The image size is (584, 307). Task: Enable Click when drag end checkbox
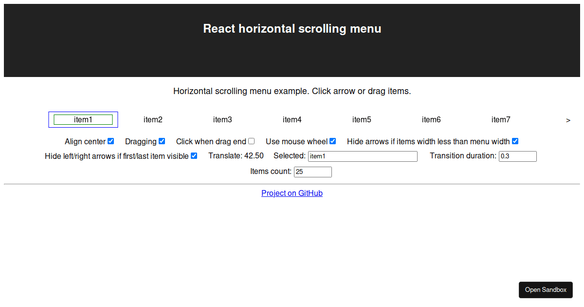click(x=251, y=141)
